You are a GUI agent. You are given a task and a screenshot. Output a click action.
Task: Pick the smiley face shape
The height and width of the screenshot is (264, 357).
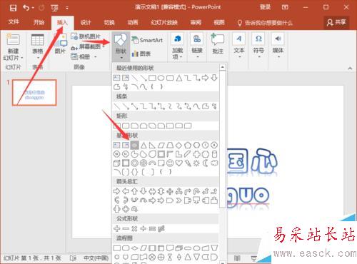(x=170, y=163)
